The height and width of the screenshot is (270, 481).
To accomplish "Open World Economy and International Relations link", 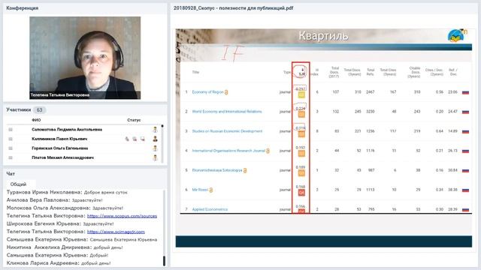I will (x=227, y=112).
